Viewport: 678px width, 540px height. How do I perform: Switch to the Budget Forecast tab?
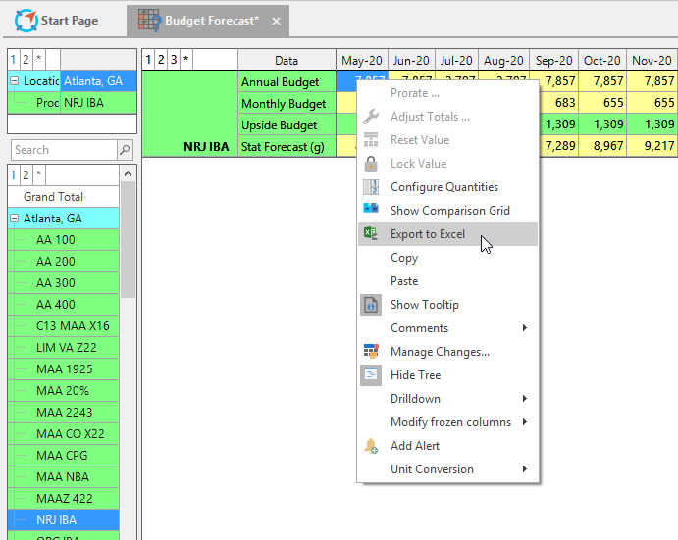[208, 21]
